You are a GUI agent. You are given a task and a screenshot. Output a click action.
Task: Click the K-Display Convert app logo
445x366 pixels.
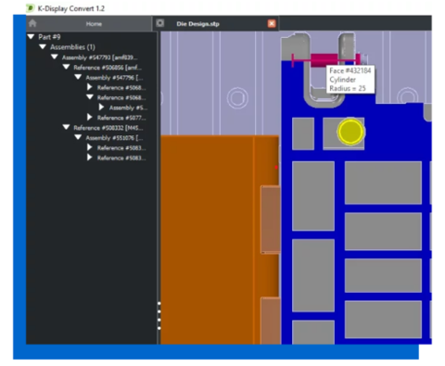click(x=30, y=8)
